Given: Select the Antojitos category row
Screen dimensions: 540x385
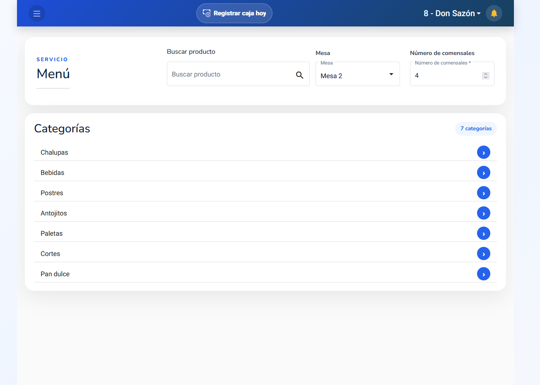Looking at the screenshot, I should (265, 213).
